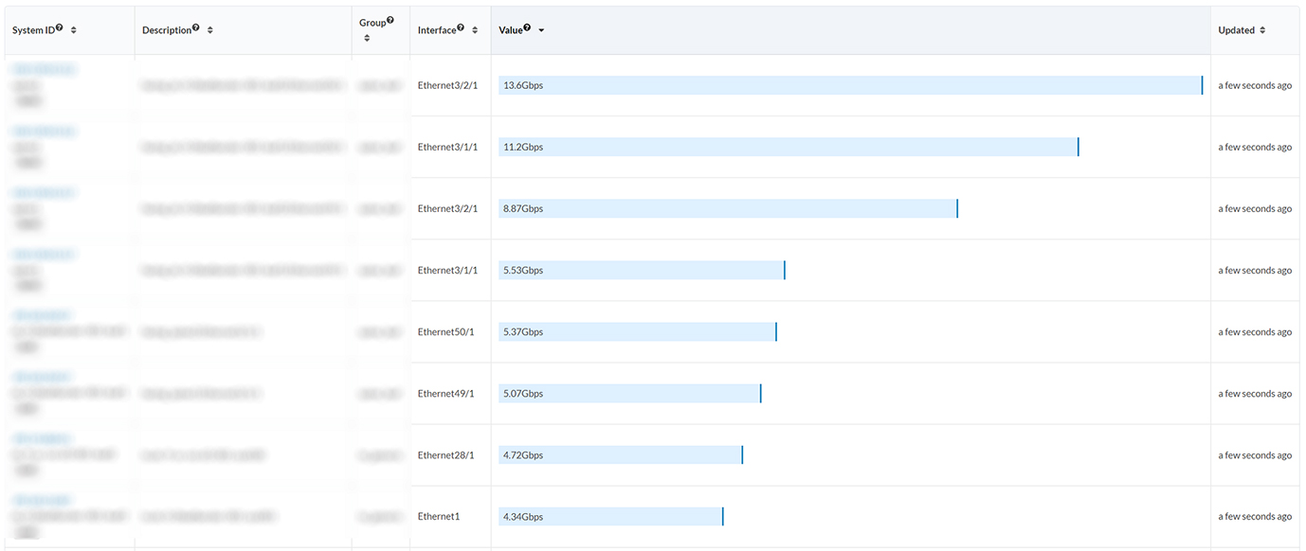Viewport: 1306px width, 551px height.
Task: Click the Group column help icon
Action: point(390,20)
